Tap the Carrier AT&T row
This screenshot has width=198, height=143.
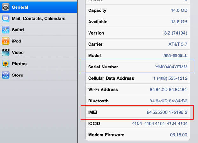[x=138, y=44]
